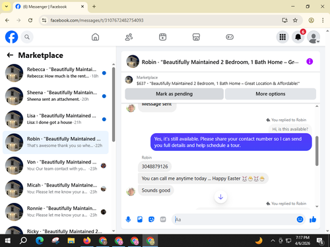330x247 pixels.
Task: Click Rebecca's listing thumbnail avatar
Action: (x=14, y=73)
